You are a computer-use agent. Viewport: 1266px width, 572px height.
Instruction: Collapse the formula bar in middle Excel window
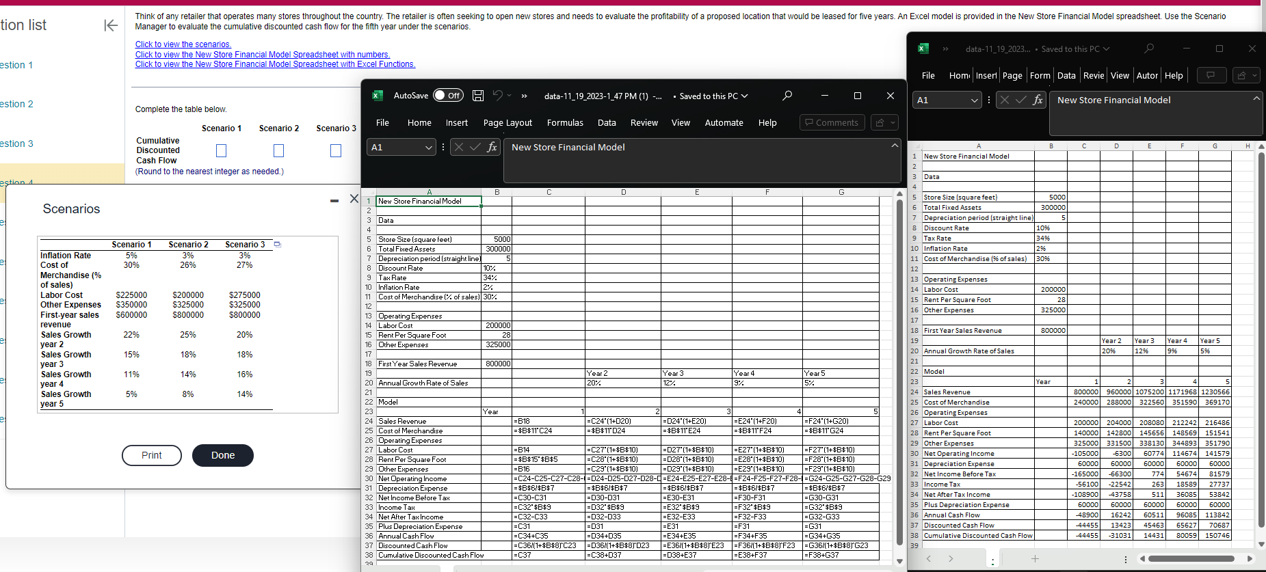pos(895,146)
